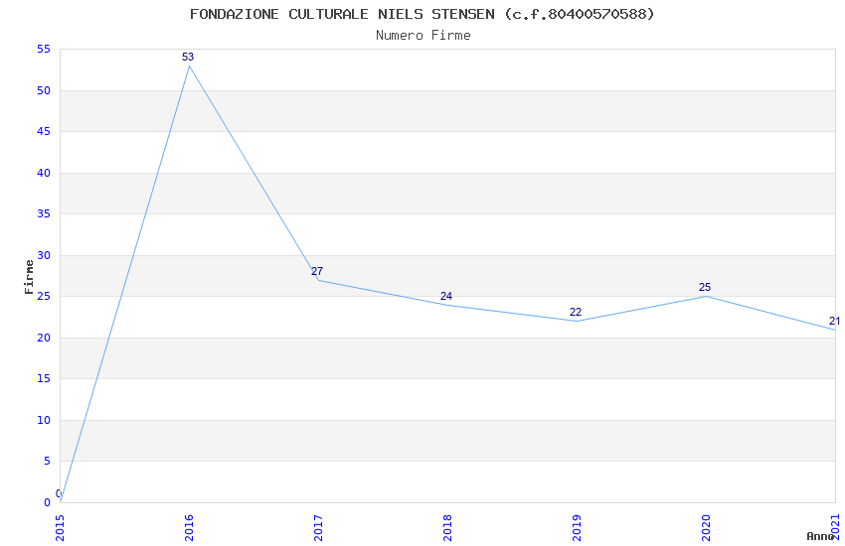Click the y-axis tick label 10

44,420
